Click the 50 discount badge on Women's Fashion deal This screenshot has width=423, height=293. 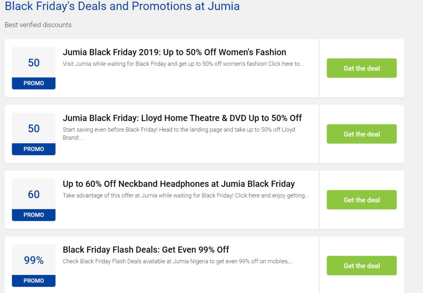[x=34, y=63]
